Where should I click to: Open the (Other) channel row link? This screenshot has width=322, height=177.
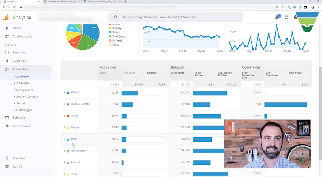pos(75,92)
